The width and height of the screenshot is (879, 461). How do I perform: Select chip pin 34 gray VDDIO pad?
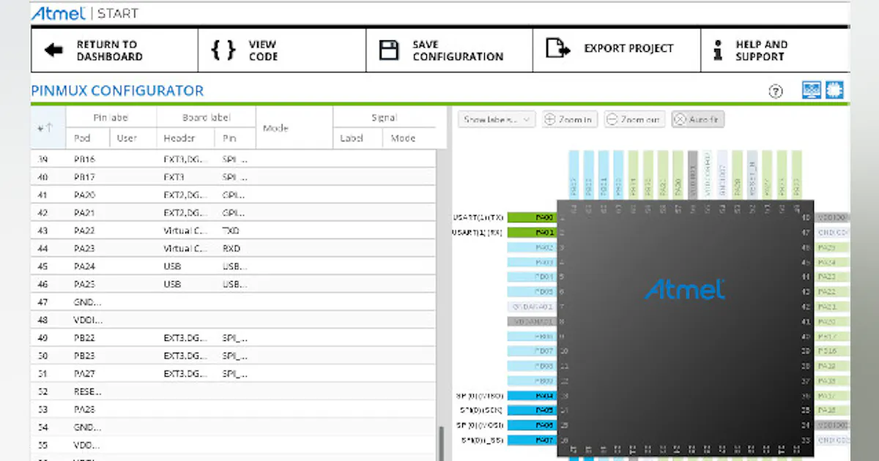click(x=834, y=425)
